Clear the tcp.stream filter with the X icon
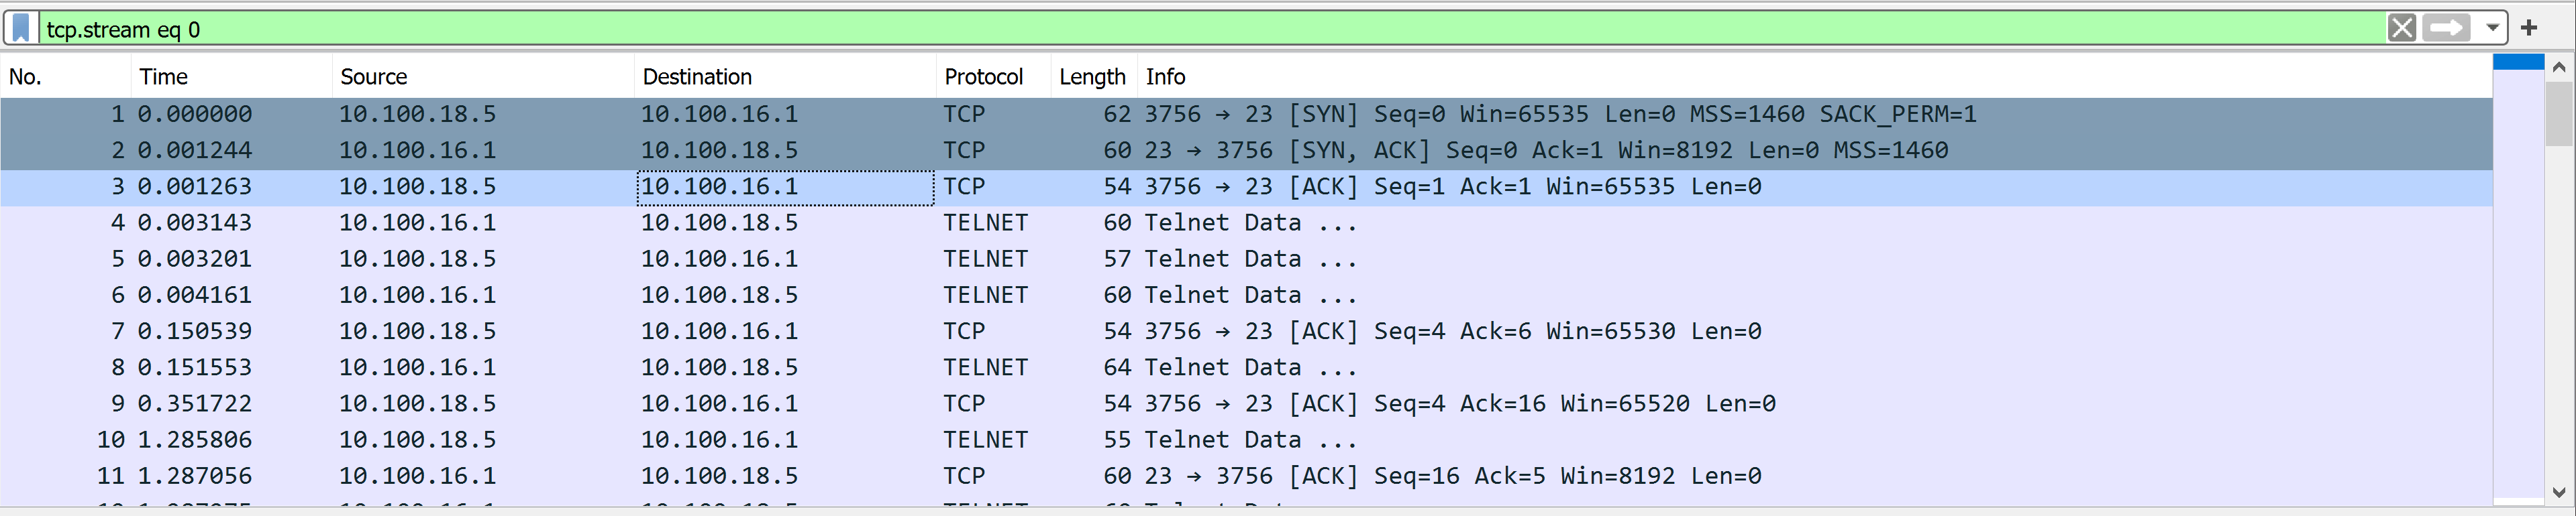Image resolution: width=2576 pixels, height=516 pixels. coord(2402,28)
